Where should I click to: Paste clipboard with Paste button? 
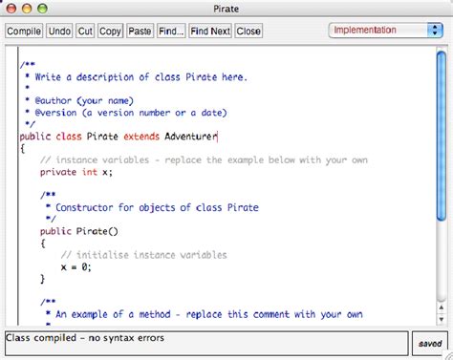[140, 31]
